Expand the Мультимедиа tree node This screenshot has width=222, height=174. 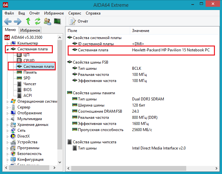click(x=7, y=119)
